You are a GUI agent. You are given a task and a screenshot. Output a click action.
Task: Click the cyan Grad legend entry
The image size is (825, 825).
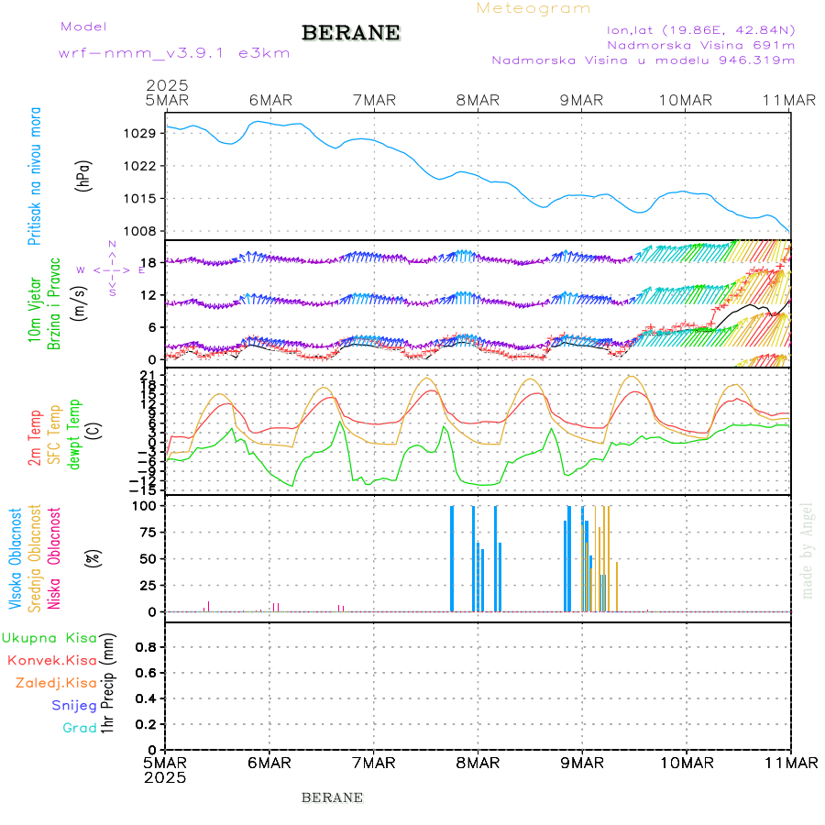click(79, 728)
